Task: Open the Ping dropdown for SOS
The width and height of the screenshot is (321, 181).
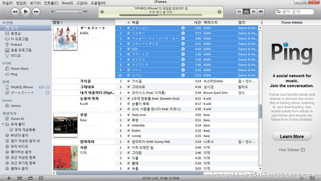Action: tap(183, 49)
